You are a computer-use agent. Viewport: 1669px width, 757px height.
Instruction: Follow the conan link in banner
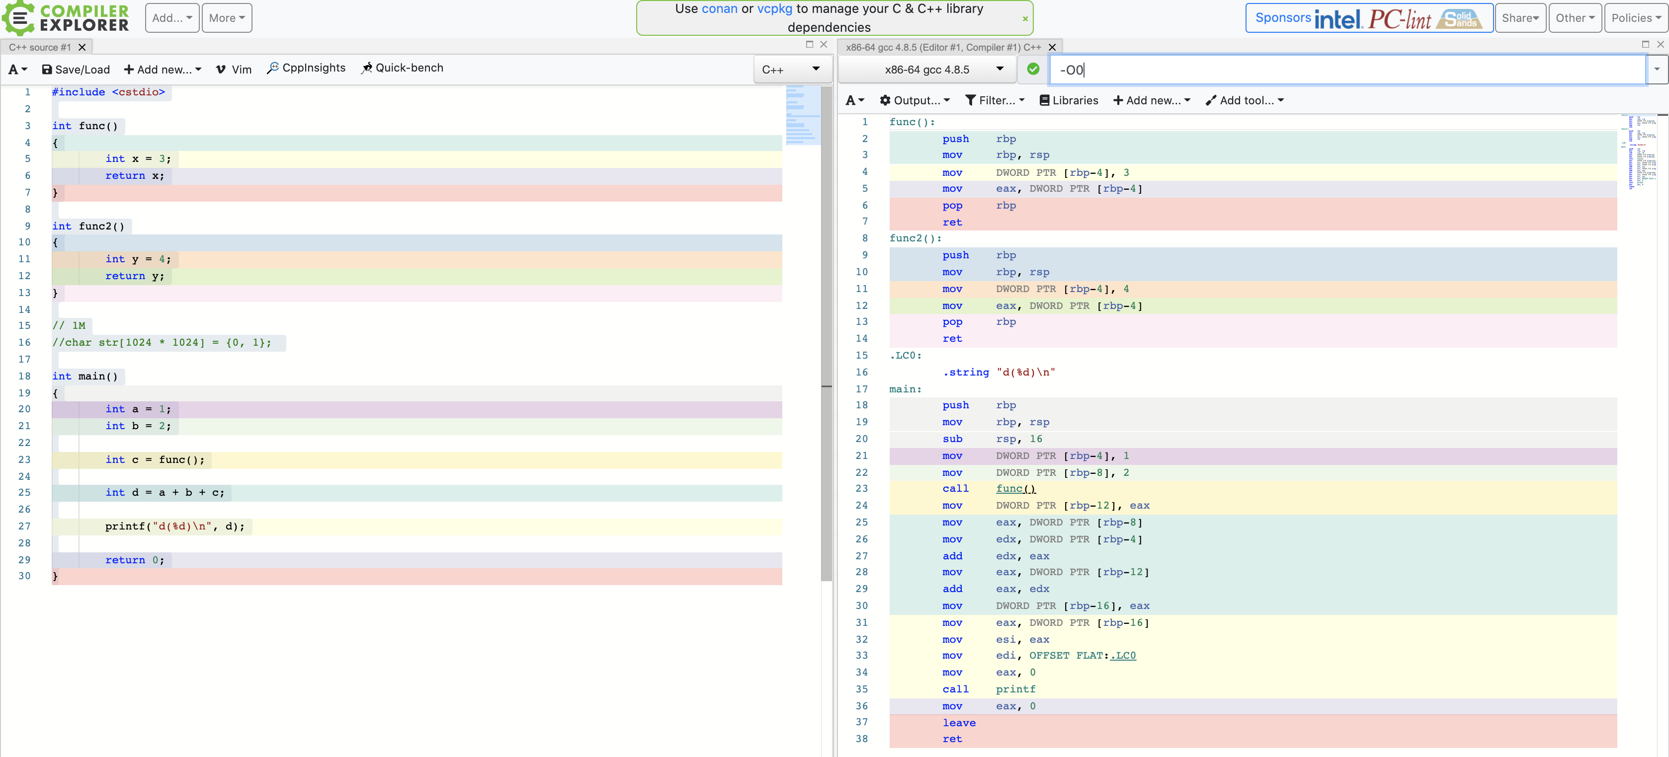coord(719,8)
